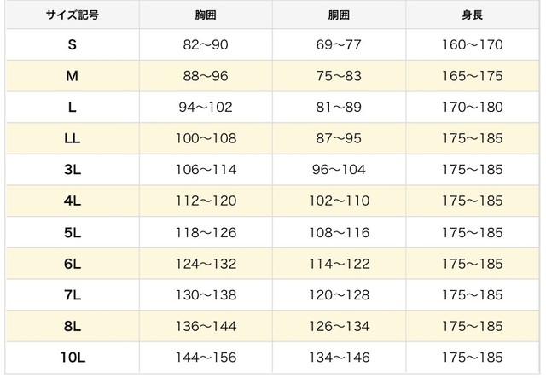
Task: Select the 10L size label
Action: tap(73, 358)
